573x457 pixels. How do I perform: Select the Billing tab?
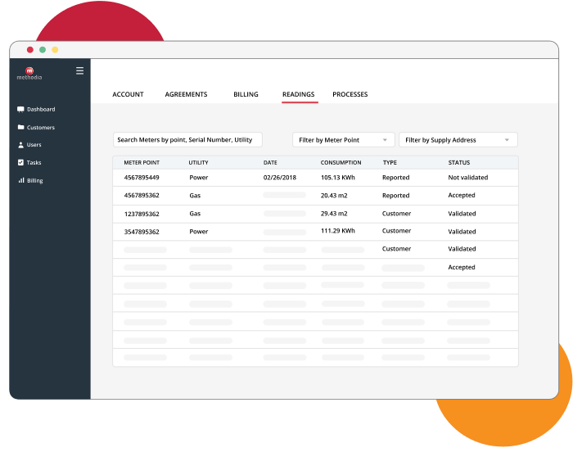pyautogui.click(x=246, y=95)
